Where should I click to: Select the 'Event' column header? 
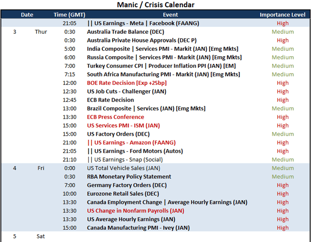(171, 15)
